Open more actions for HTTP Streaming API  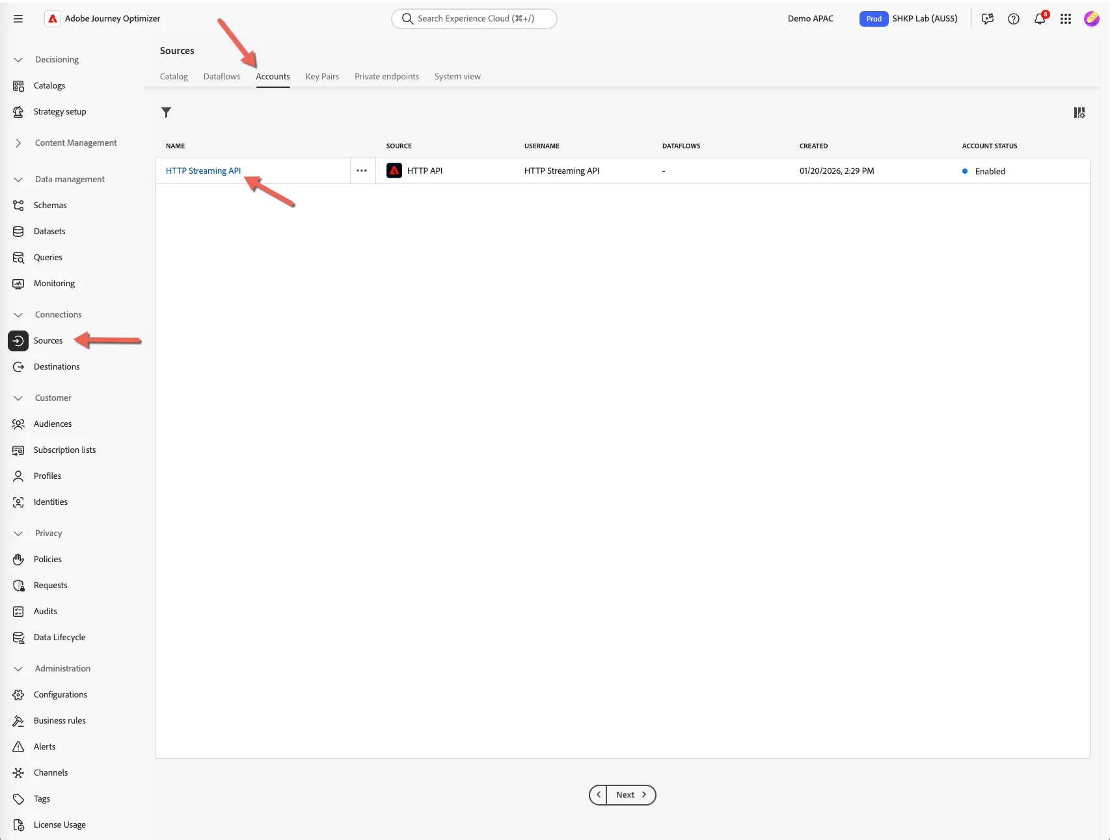point(362,170)
